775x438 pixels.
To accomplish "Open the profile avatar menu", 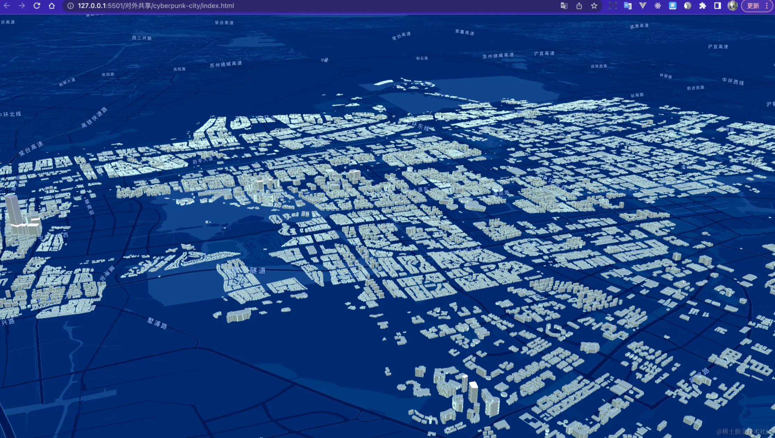I will [732, 6].
